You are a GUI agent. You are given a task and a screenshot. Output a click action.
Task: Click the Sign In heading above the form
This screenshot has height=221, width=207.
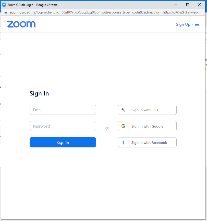coord(39,93)
